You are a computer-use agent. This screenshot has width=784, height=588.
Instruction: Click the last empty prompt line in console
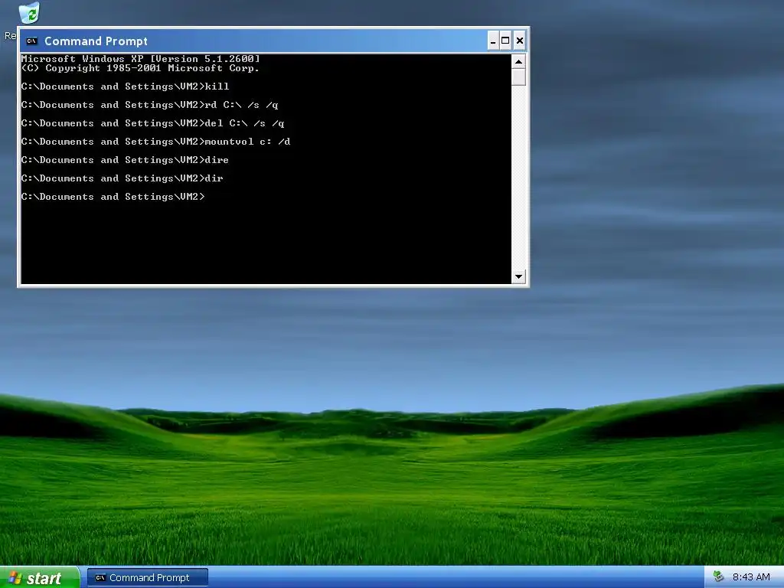pos(113,197)
